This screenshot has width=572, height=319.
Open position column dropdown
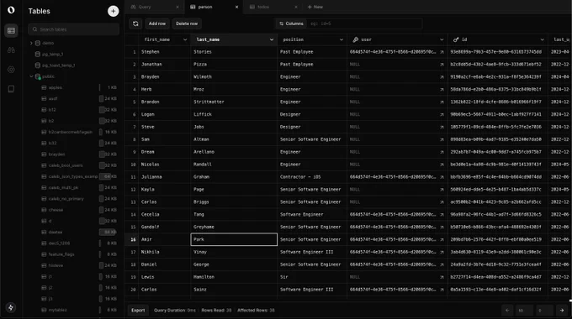click(x=341, y=39)
